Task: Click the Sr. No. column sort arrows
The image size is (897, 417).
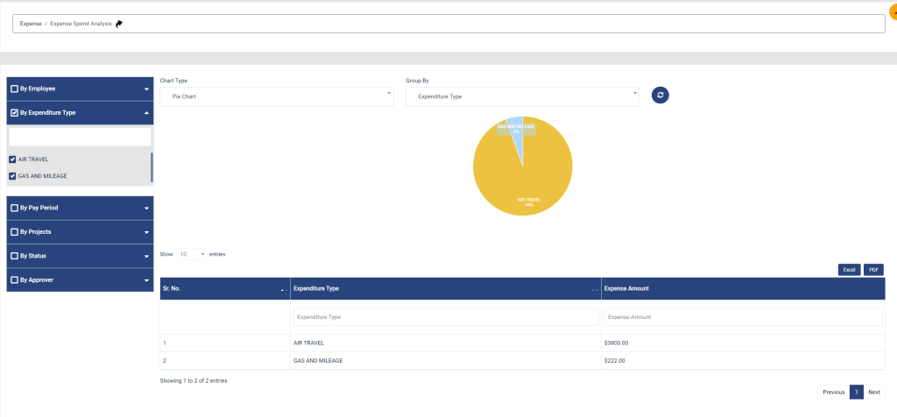Action: pyautogui.click(x=284, y=290)
